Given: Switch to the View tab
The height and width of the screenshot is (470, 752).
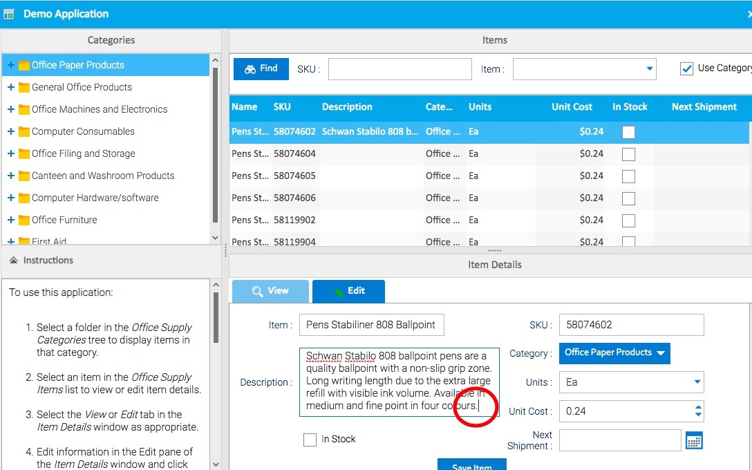Looking at the screenshot, I should coord(270,291).
